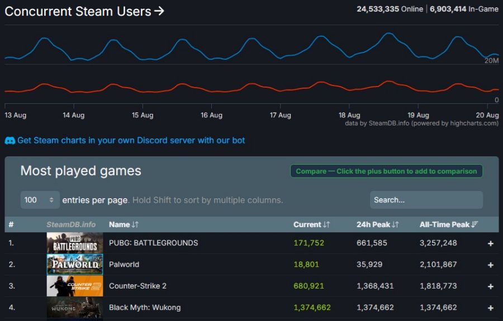
Task: Select Counter-Strike 2 all-time peak 1,818,773
Action: [x=438, y=286]
